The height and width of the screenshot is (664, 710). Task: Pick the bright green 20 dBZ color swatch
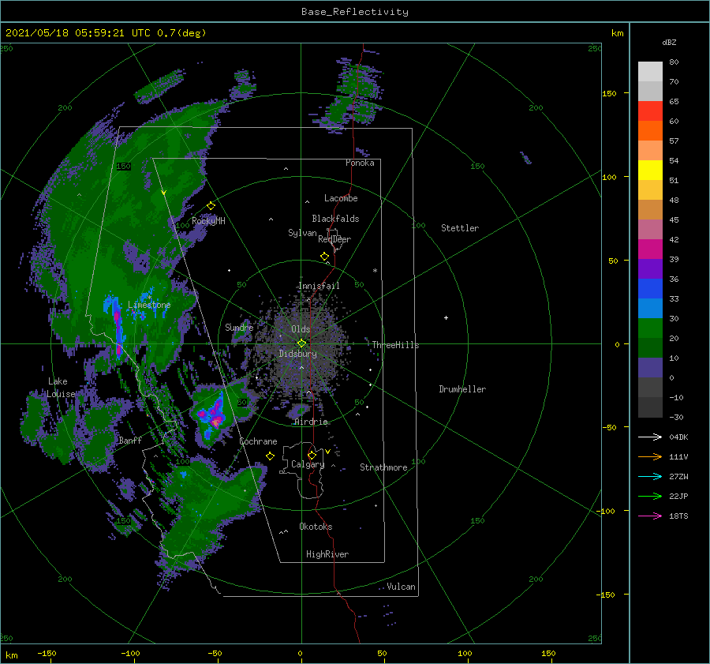650,328
